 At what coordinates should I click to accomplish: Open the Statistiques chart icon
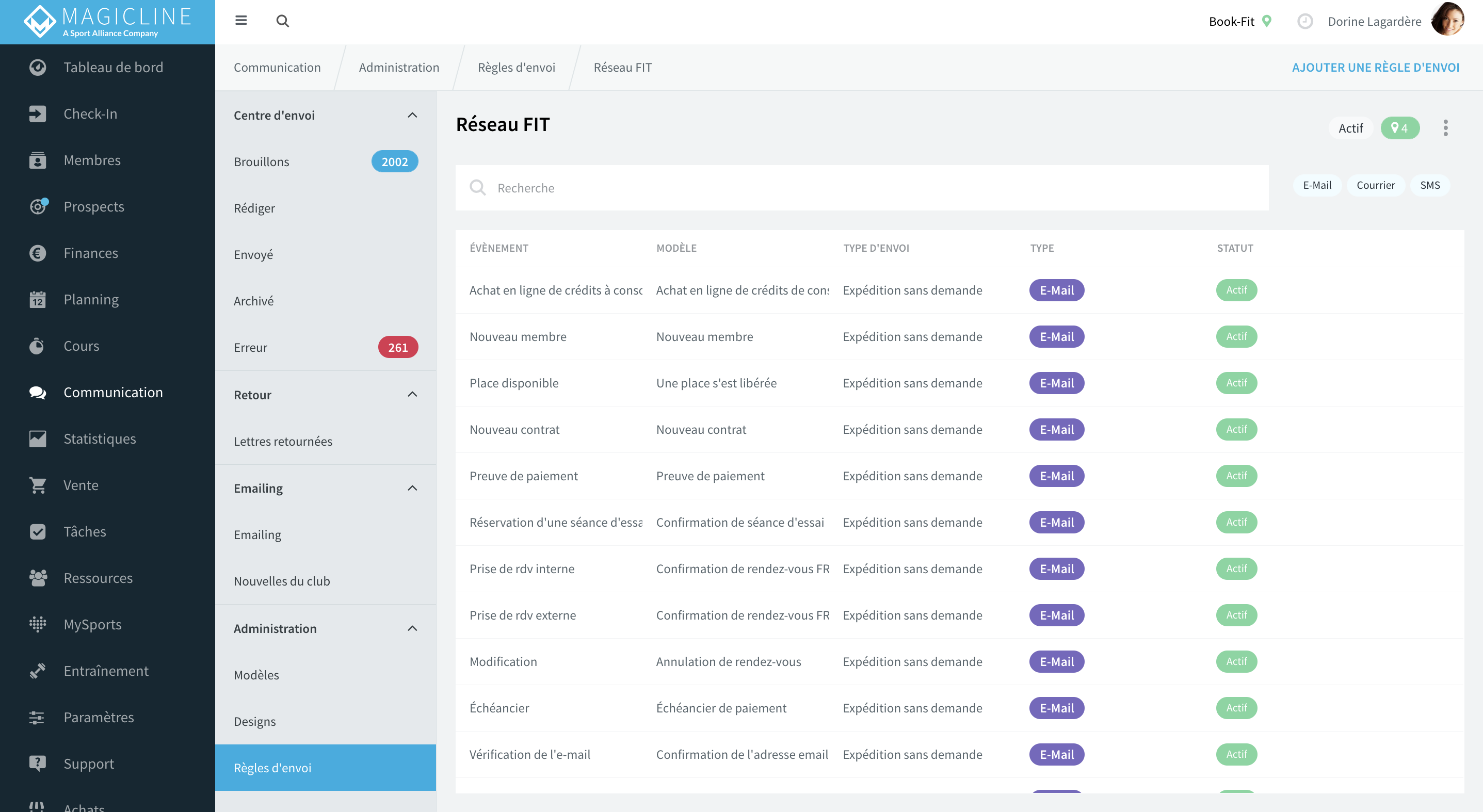38,439
